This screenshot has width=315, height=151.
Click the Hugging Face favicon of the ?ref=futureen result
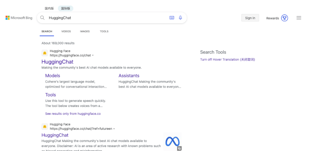tap(44, 127)
